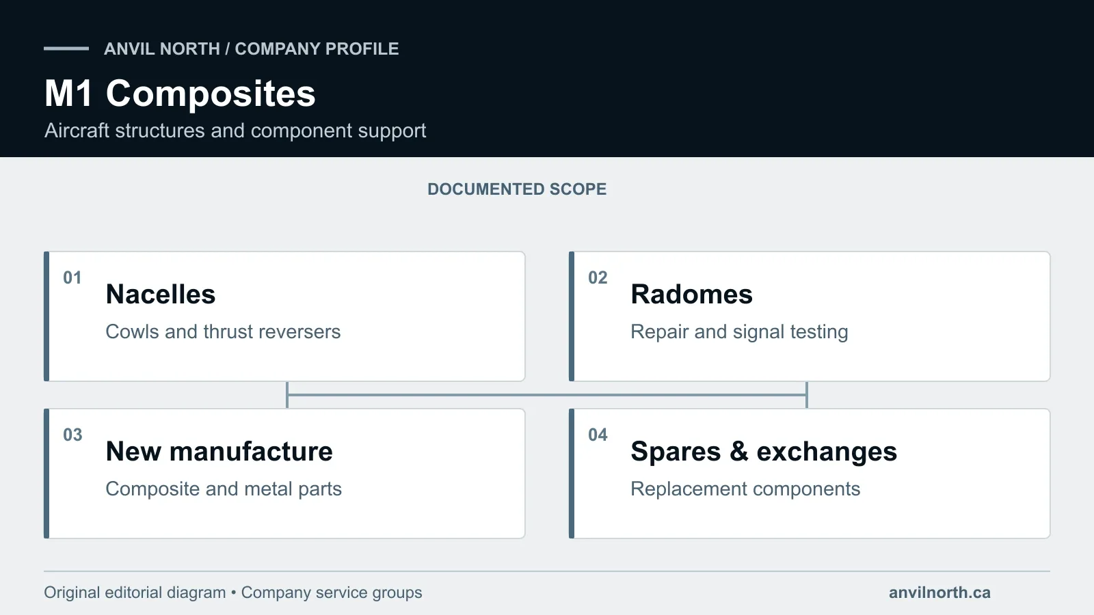This screenshot has height=615, width=1094.
Task: Click the 02 number on Radomes card
Action: click(598, 278)
